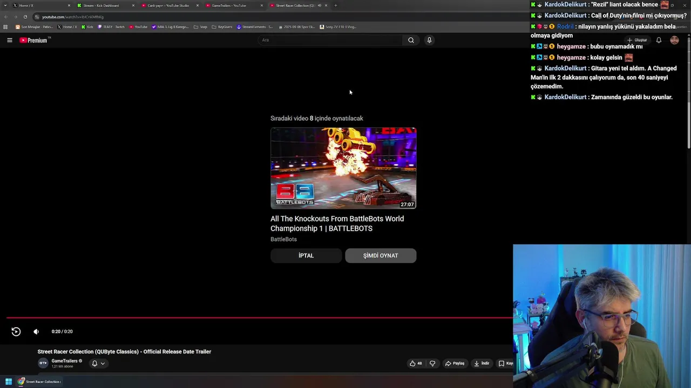Open the YouTube guide hamburger menu

coord(9,40)
